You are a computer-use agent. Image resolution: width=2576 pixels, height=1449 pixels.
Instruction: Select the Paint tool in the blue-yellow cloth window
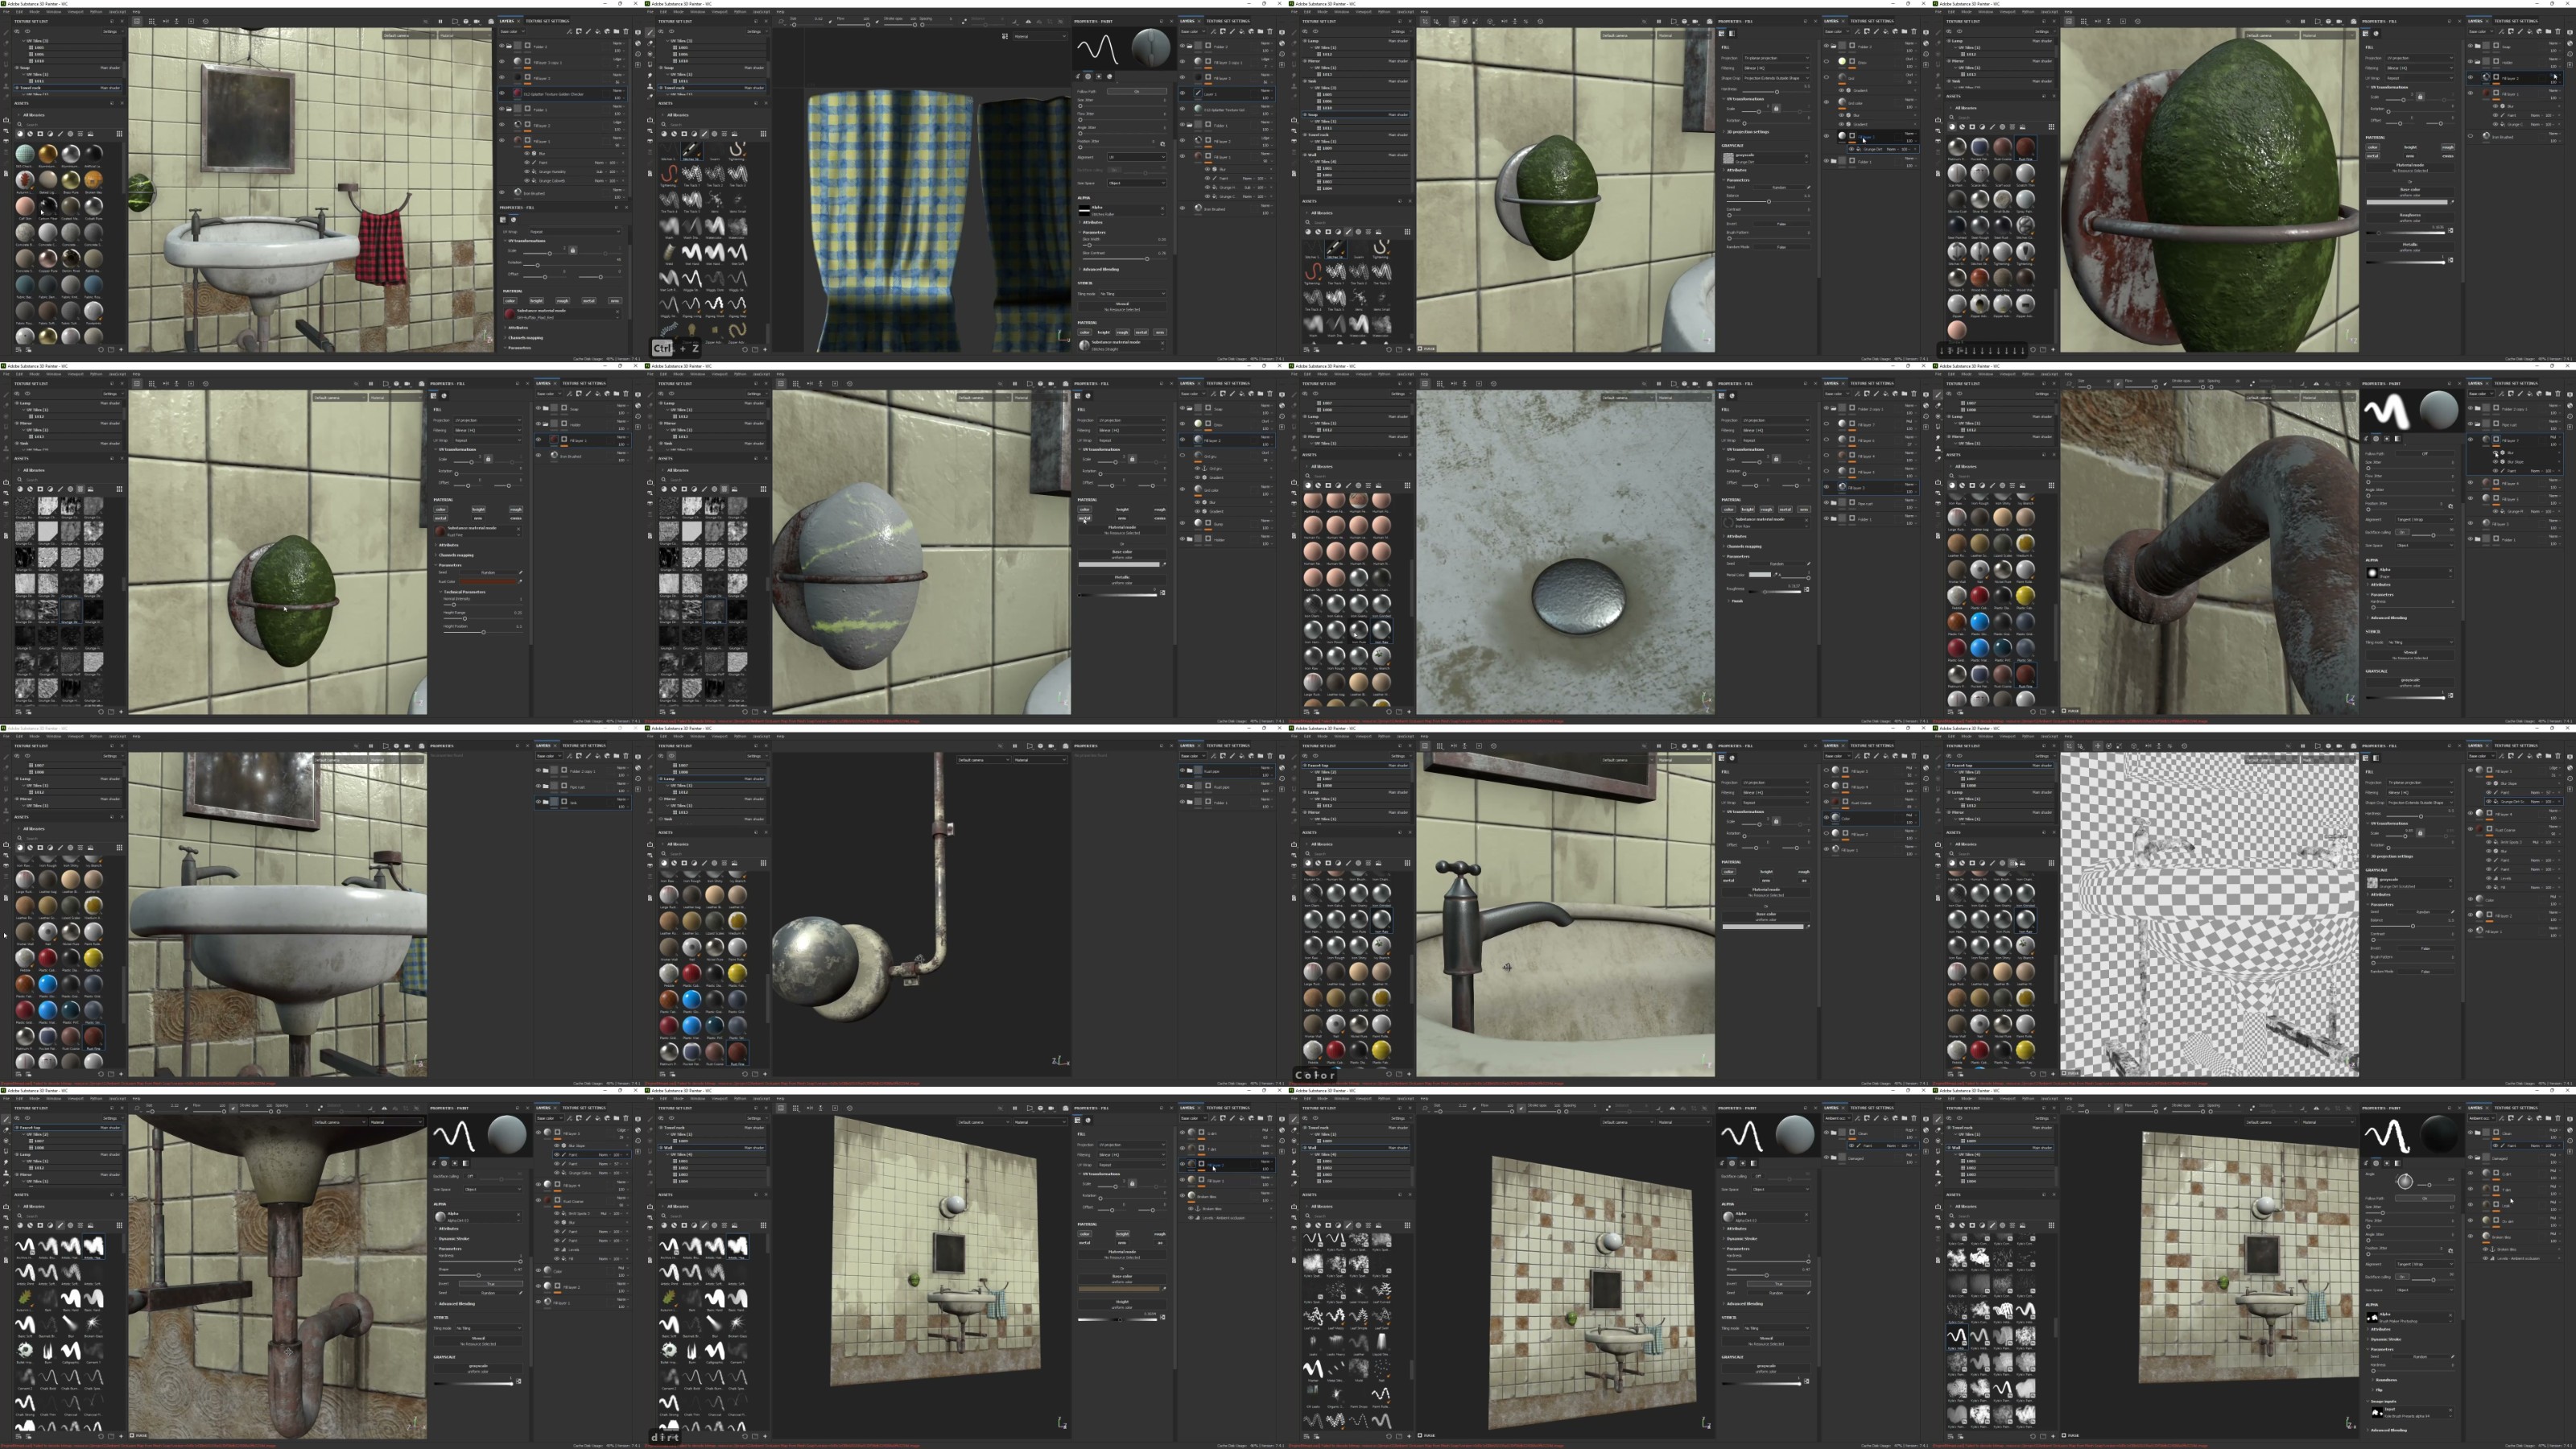(650, 32)
